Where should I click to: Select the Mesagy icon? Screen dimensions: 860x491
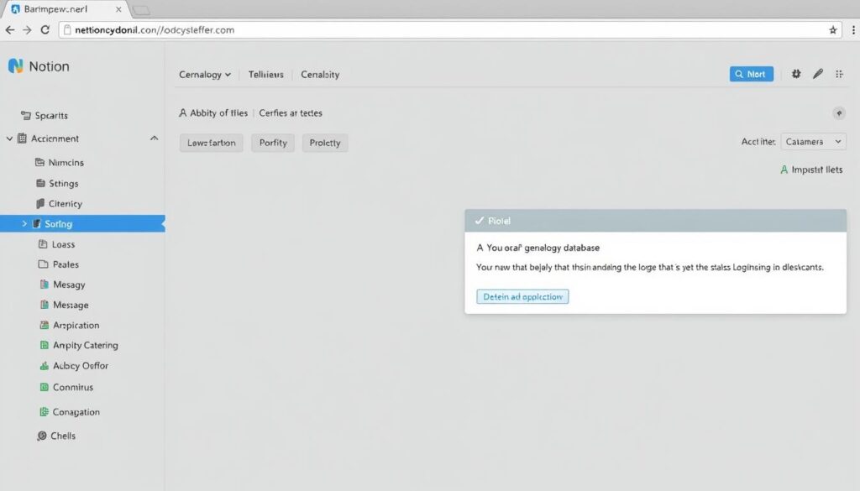45,285
